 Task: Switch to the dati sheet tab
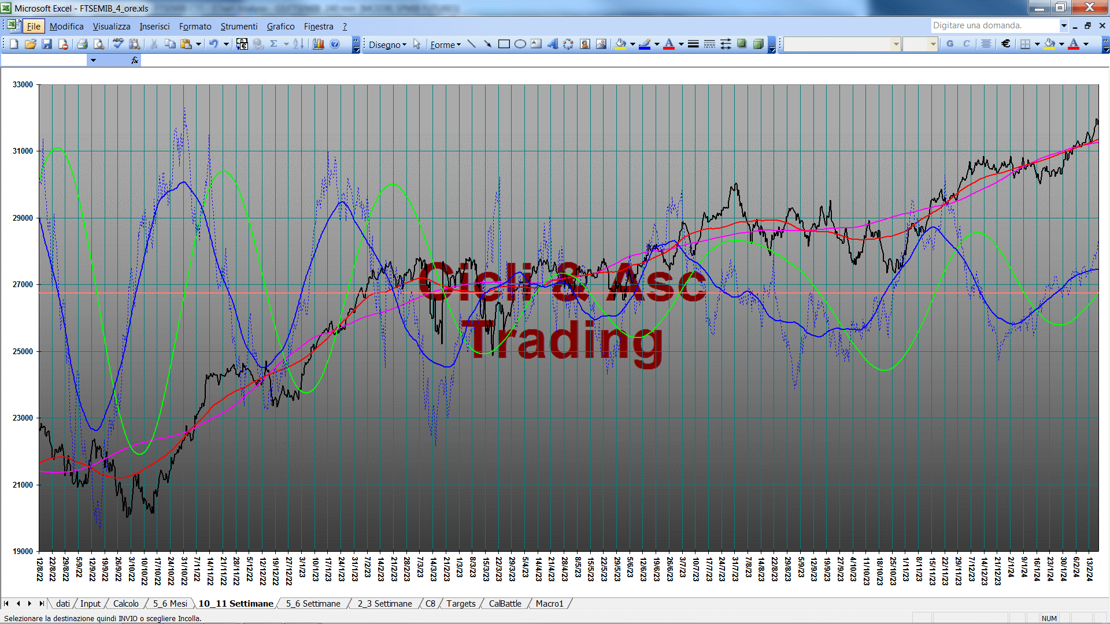[x=62, y=604]
